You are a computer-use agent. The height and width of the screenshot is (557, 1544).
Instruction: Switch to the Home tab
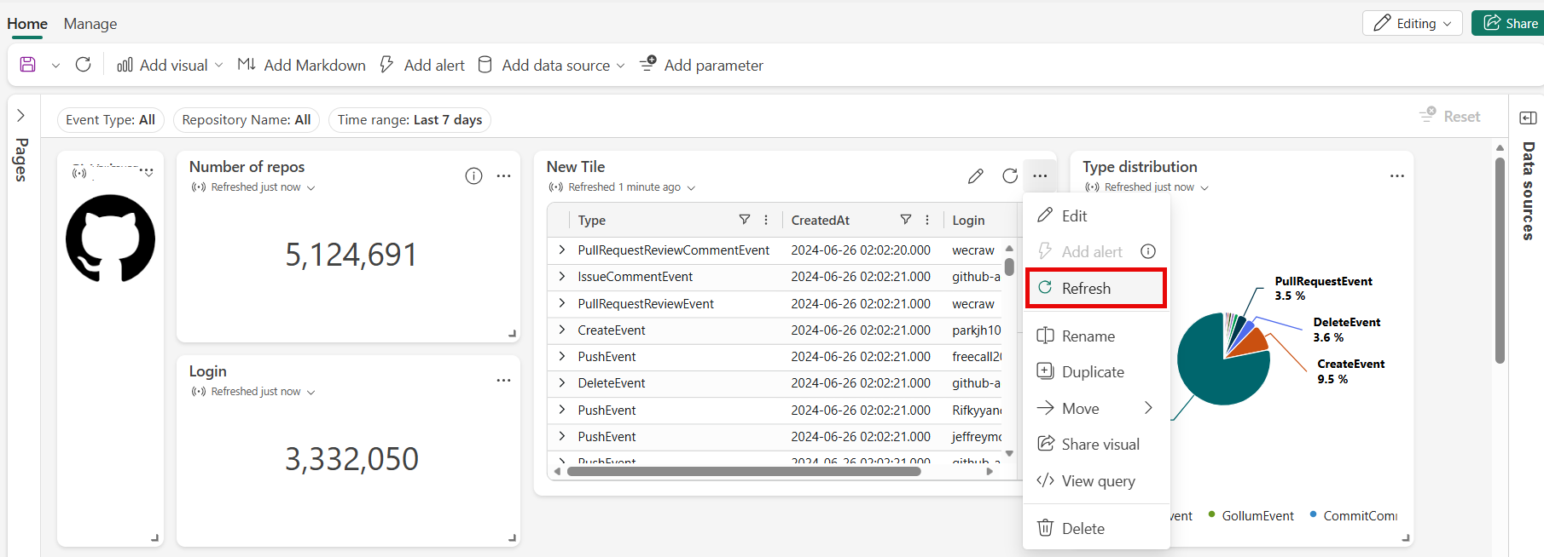27,24
